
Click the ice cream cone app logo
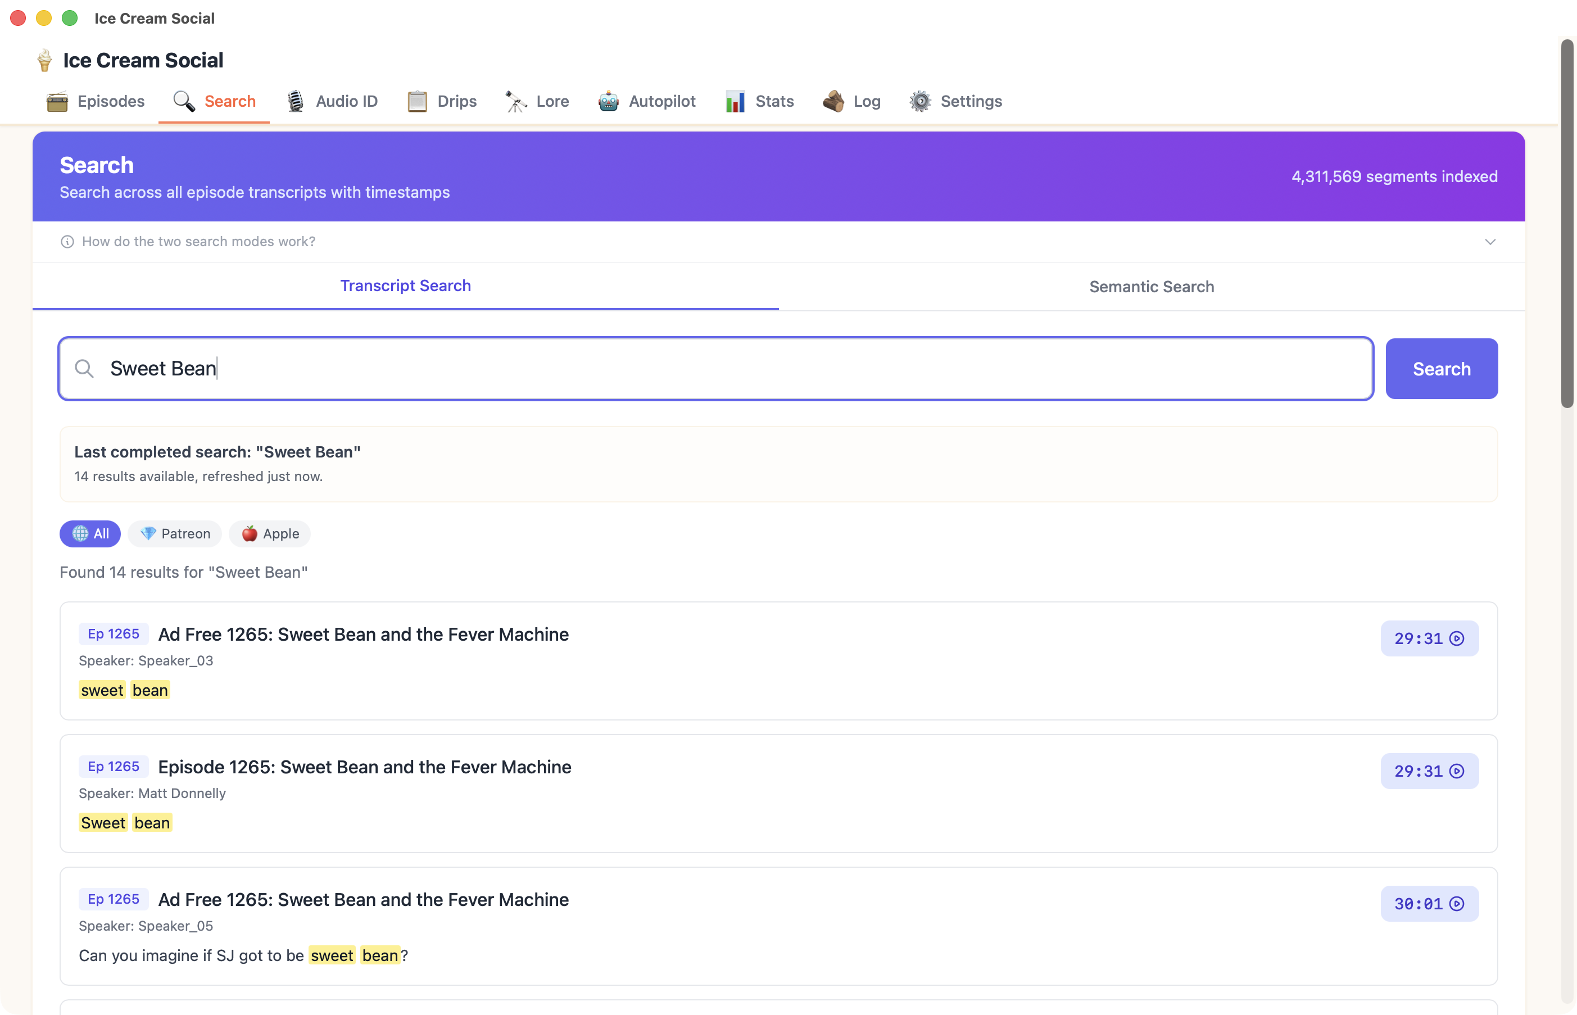click(45, 61)
